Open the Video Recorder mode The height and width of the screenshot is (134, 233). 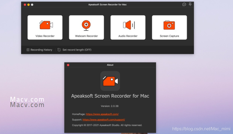click(45, 27)
